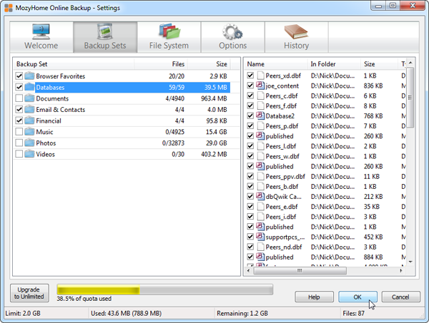Image resolution: width=429 pixels, height=323 pixels.
Task: Sort files by the Name column header
Action: click(276, 64)
